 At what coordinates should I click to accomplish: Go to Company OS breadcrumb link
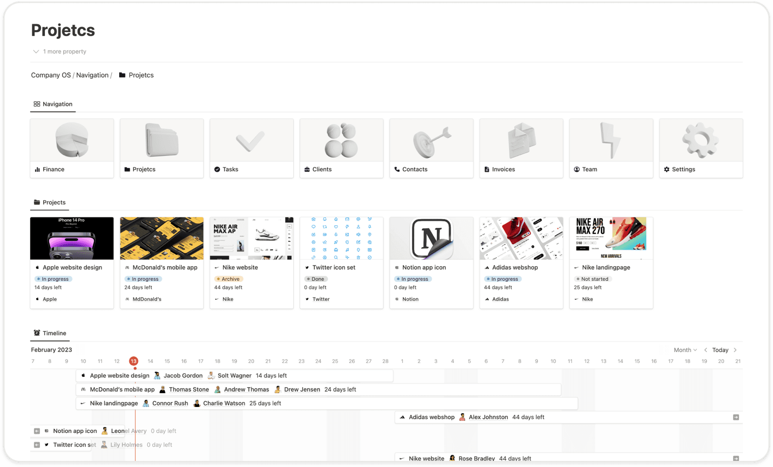51,75
